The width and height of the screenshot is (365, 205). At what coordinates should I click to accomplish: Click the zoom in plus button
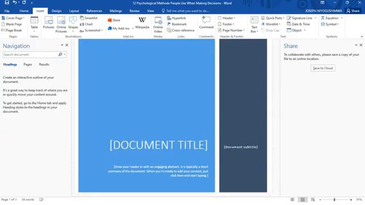(x=351, y=199)
